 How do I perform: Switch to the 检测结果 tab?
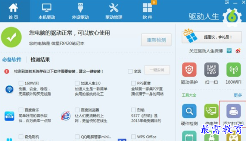click(x=40, y=60)
